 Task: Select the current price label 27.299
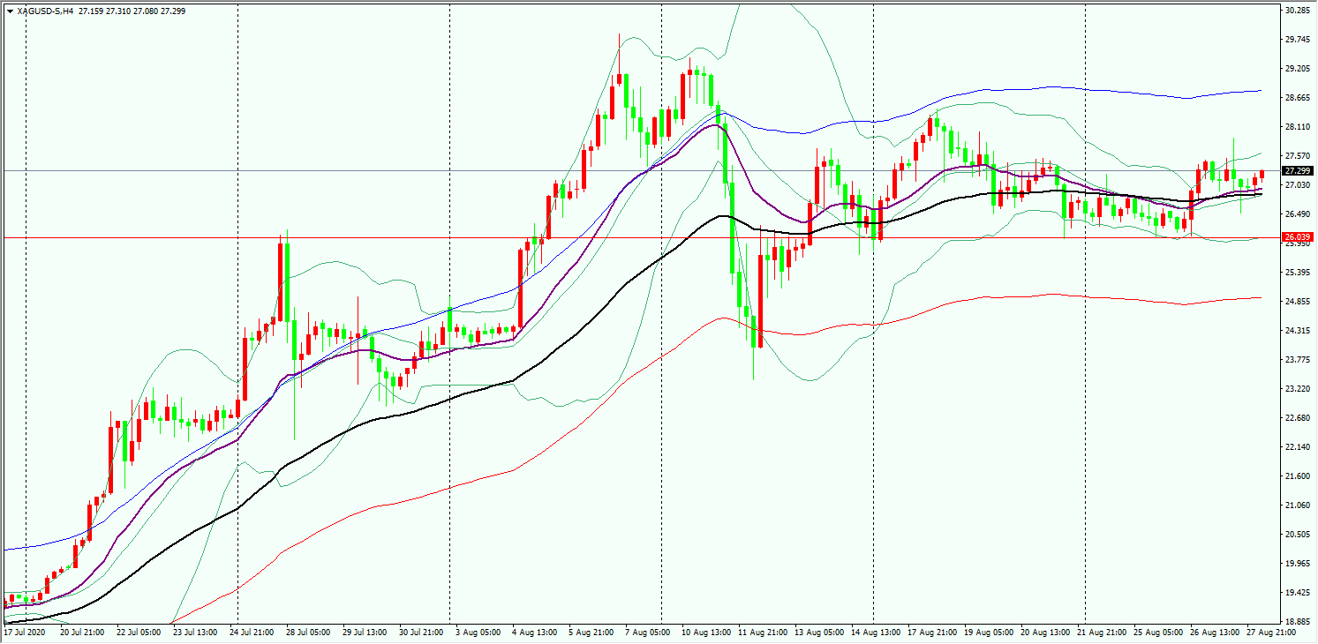point(1297,170)
